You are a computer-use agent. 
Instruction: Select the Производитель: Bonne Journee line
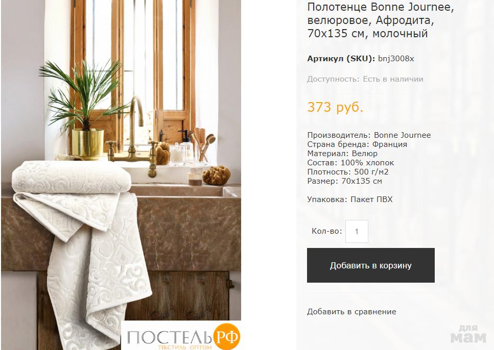pos(369,135)
